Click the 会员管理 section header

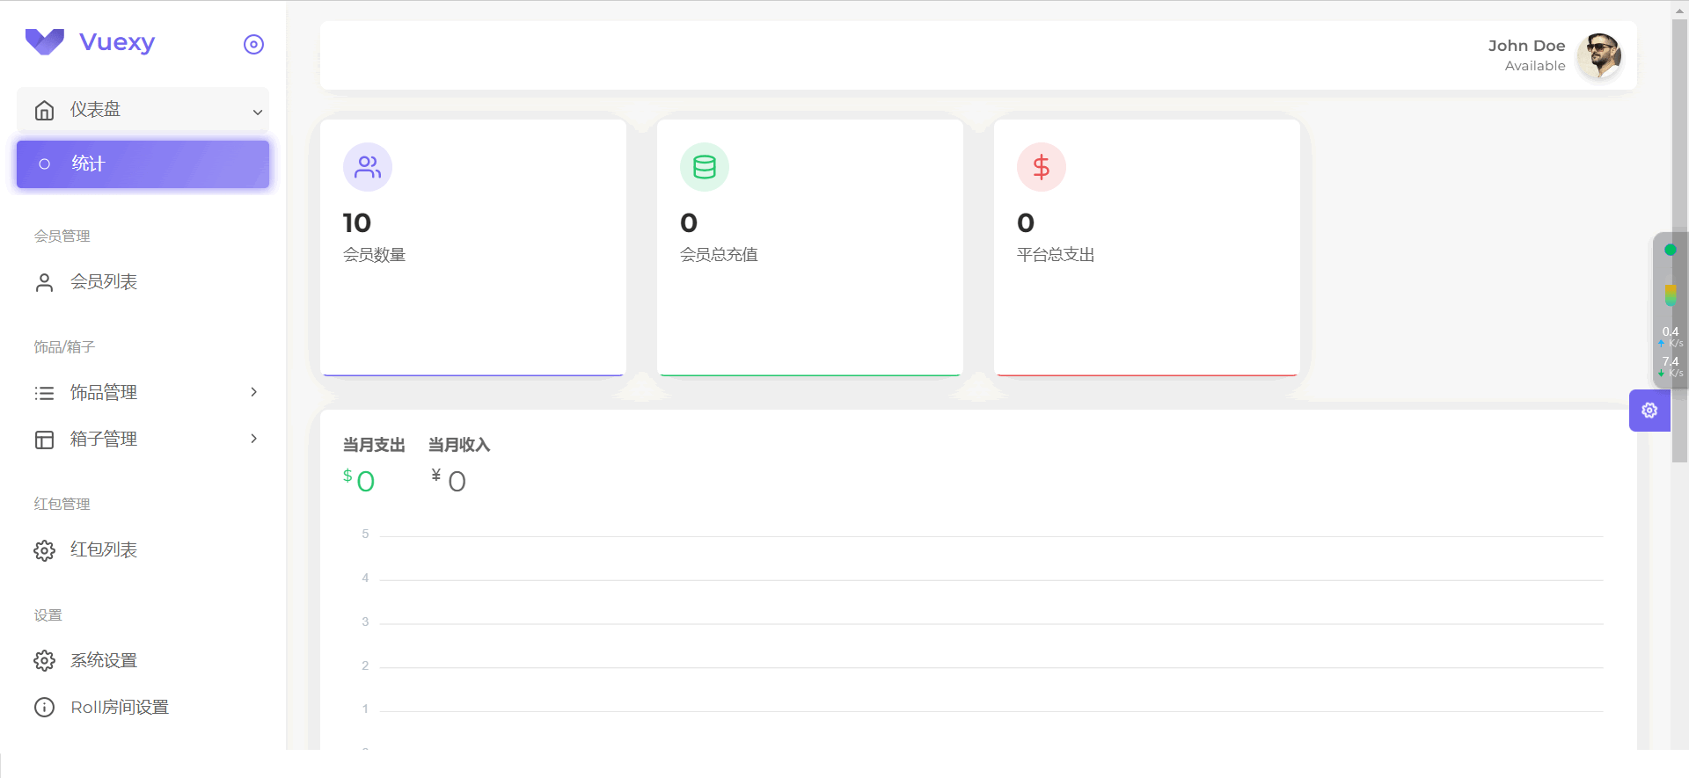pyautogui.click(x=62, y=236)
